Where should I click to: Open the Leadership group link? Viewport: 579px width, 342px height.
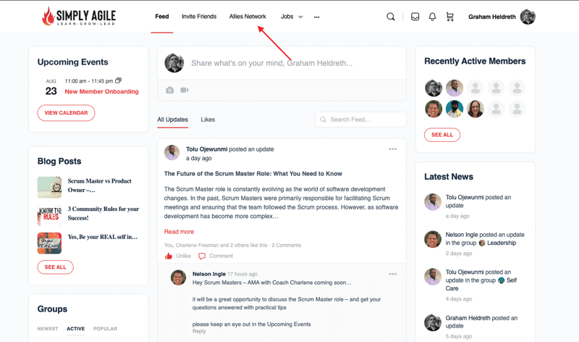click(502, 243)
